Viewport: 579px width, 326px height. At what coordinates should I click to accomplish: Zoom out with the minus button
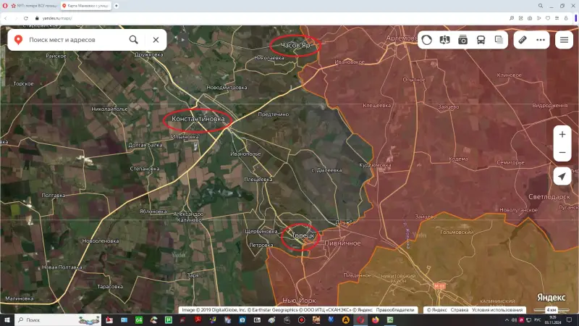coord(562,153)
